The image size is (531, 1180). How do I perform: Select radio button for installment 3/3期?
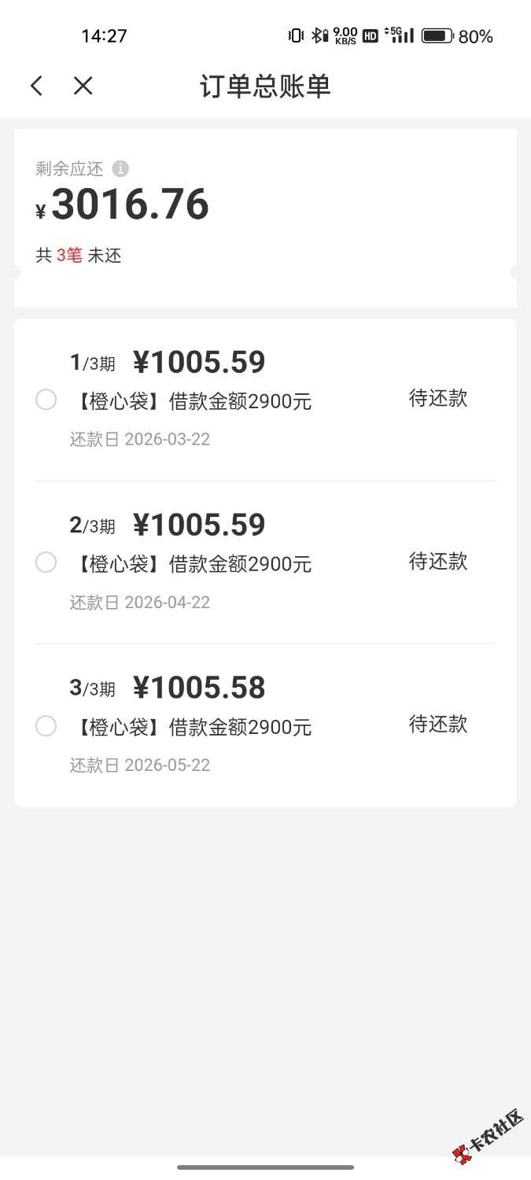(x=46, y=726)
